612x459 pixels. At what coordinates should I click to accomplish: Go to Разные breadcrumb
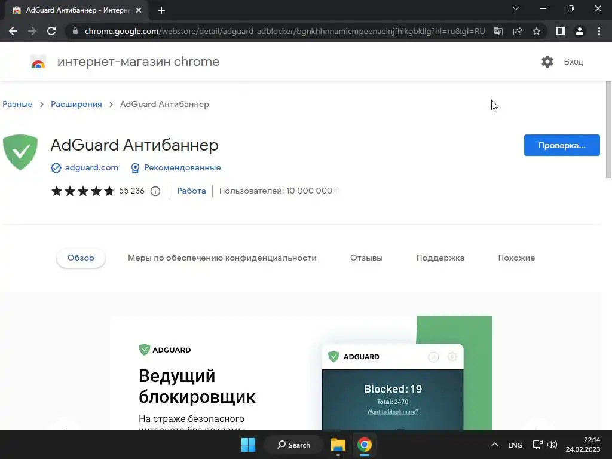click(x=17, y=104)
